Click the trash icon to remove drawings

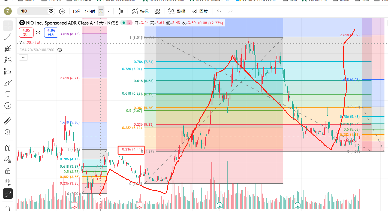[8, 208]
